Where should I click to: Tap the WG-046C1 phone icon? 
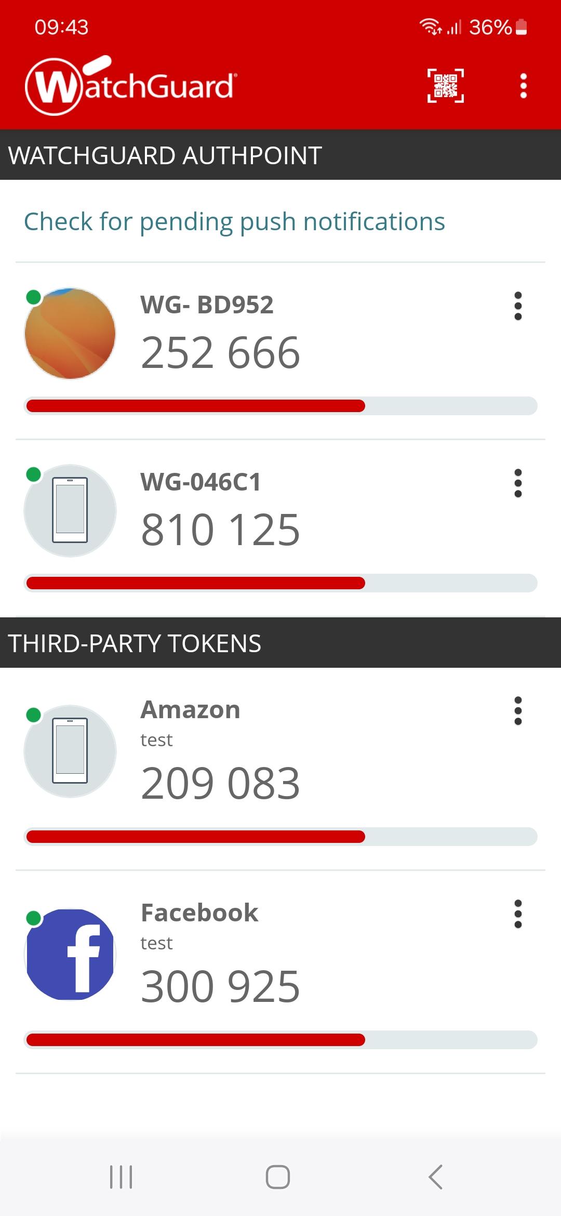click(70, 510)
